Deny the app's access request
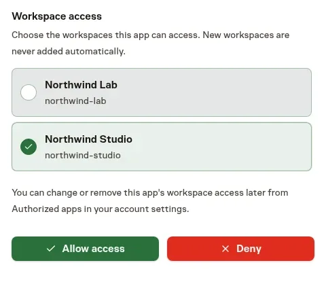 coord(240,249)
